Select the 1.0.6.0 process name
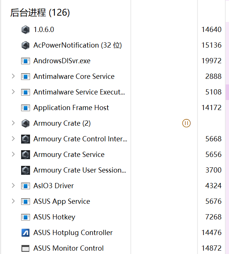Screen dimensions: 229x254 point(44,30)
